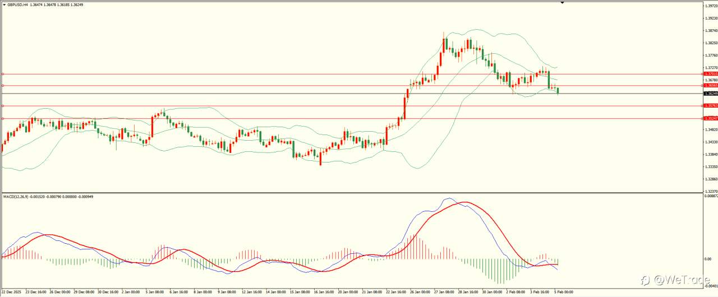The image size is (718, 297).
Task: Click the chart shift triangle marker at top
Action: (562, 3)
